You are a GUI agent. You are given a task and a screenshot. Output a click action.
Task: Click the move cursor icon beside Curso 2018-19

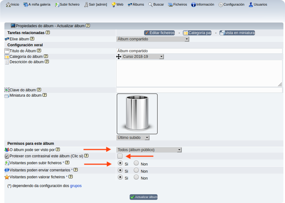[119, 57]
